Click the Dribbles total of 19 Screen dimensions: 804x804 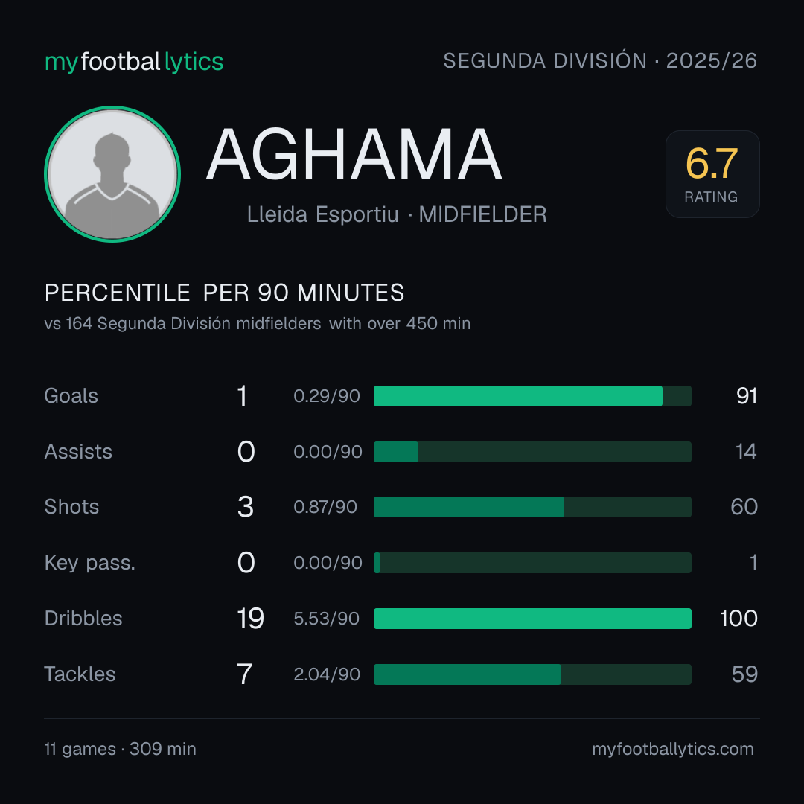click(x=250, y=619)
